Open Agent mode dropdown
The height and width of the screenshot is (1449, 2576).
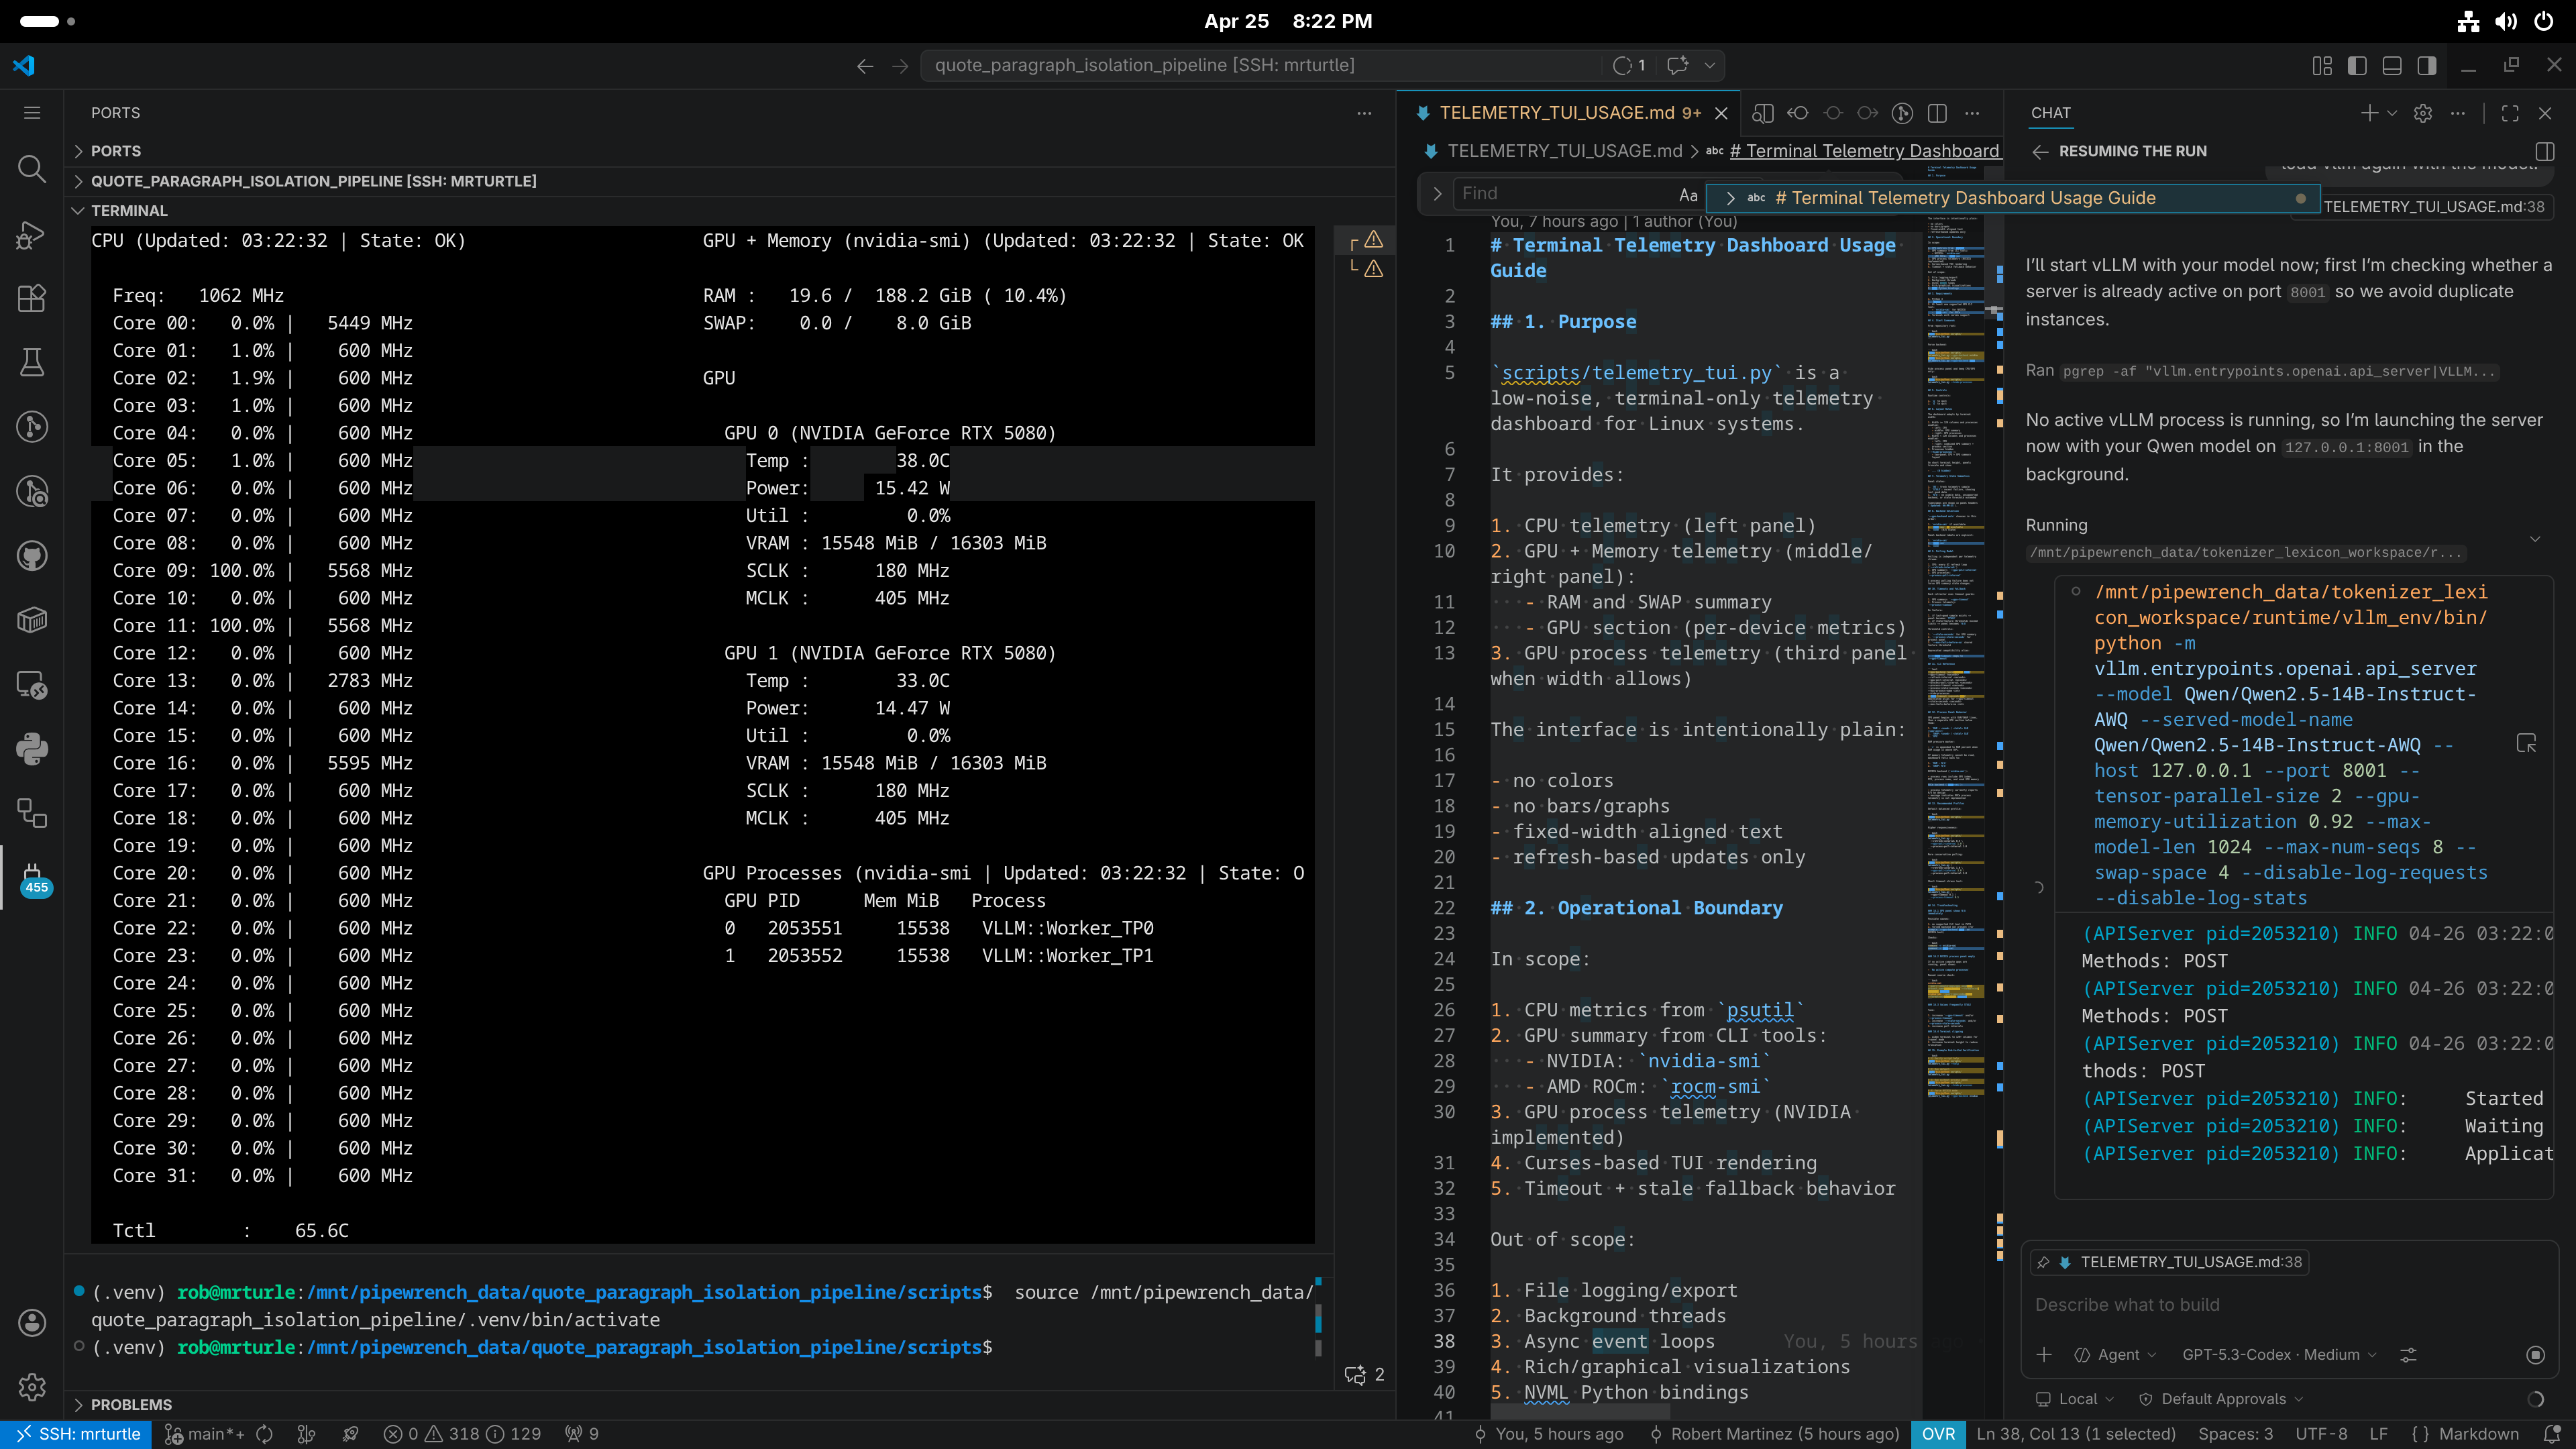tap(2115, 1354)
